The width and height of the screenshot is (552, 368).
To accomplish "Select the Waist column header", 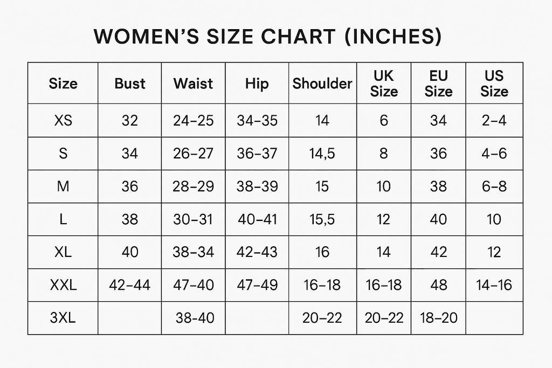I will (x=193, y=84).
